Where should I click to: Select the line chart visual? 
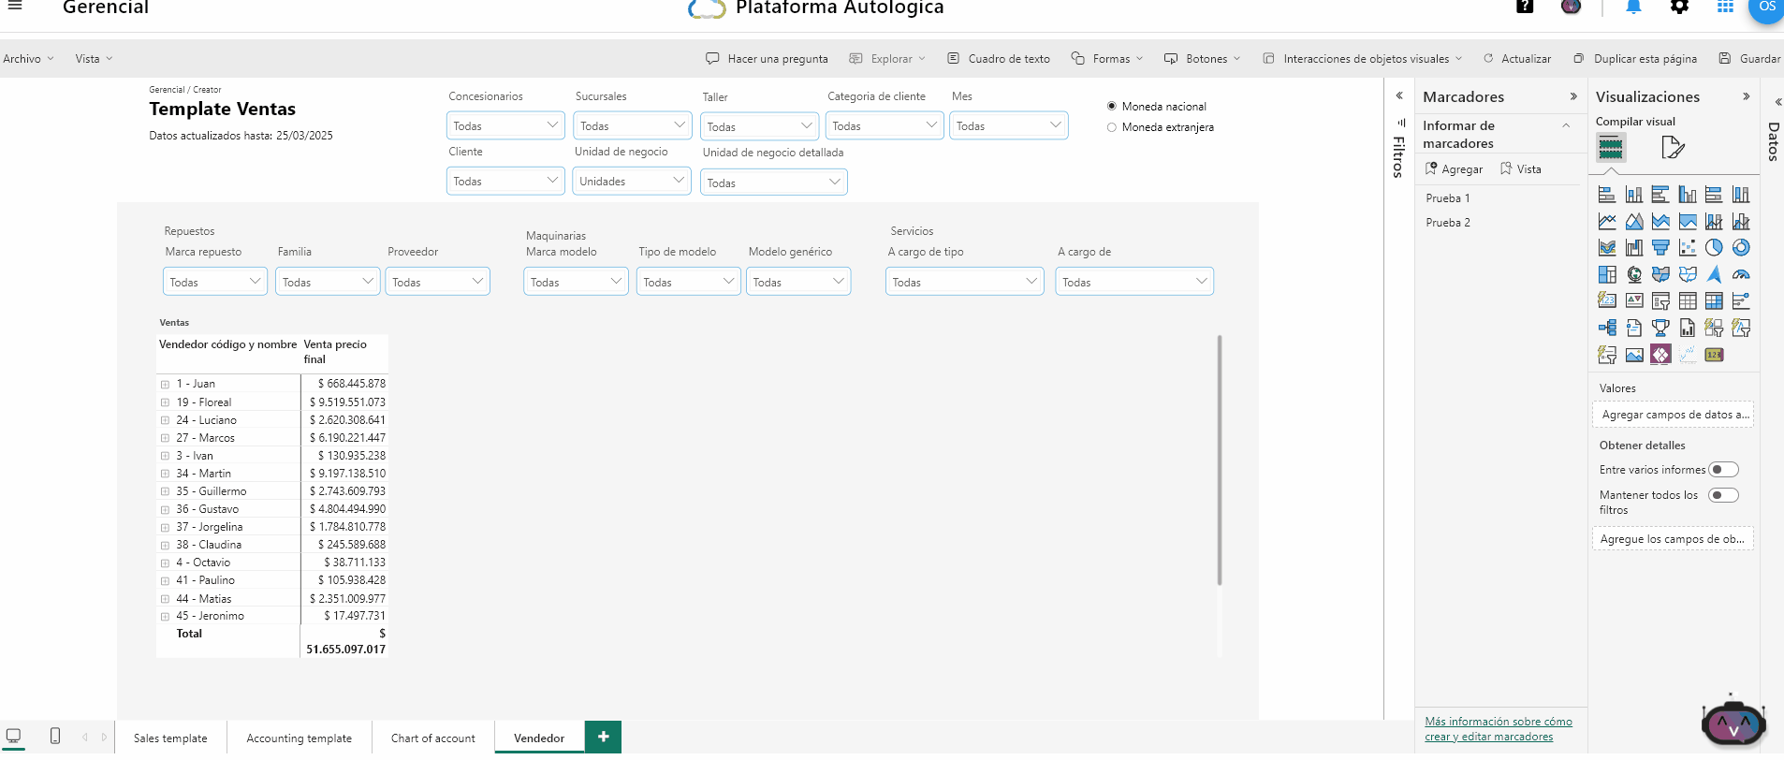pos(1607,222)
